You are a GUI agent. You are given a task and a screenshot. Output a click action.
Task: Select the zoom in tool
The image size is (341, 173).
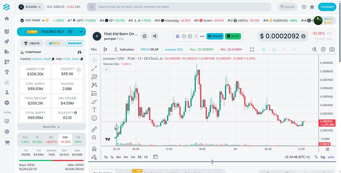pos(94,137)
